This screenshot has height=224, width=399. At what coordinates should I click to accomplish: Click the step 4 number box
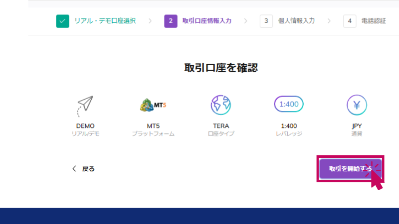click(x=350, y=21)
